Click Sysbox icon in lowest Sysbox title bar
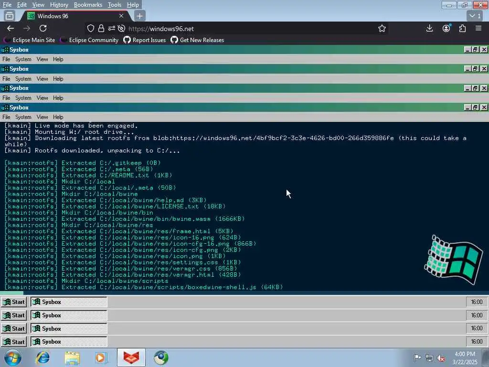Viewport: 489px width, 367px height. click(x=5, y=108)
